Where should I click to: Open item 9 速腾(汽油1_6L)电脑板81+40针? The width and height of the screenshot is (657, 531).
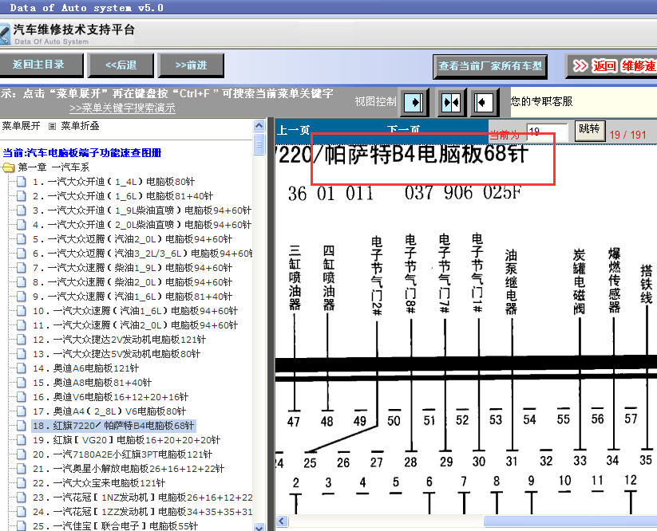pyautogui.click(x=133, y=297)
